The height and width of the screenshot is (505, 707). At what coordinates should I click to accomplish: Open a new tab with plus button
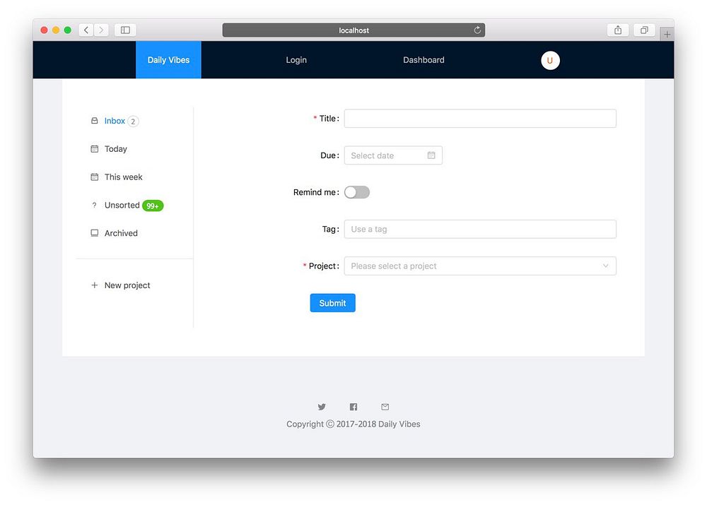[667, 34]
